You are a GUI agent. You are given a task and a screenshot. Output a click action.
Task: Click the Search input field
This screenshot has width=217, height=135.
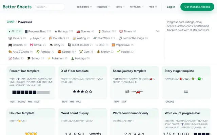pos(49,7)
